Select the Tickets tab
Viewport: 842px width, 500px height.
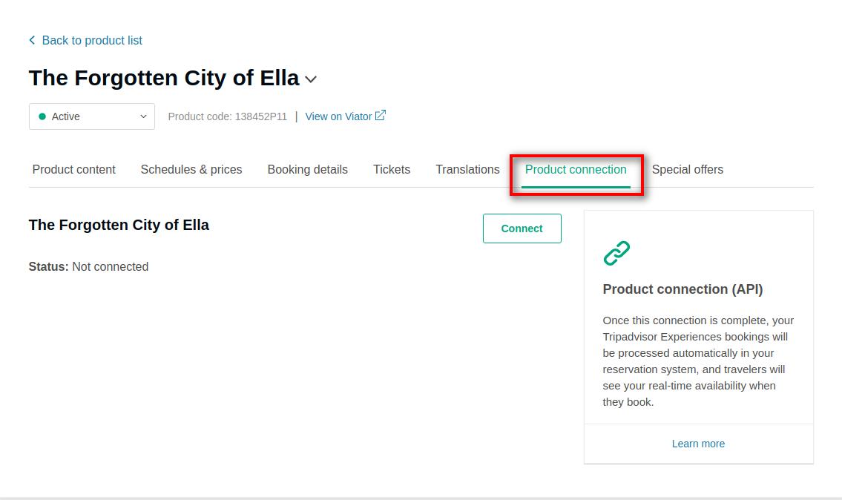pyautogui.click(x=392, y=170)
